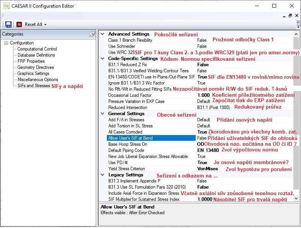This screenshot has height=228, width=301.
Task: Select SIFs and Stresses category
Action: point(34,86)
